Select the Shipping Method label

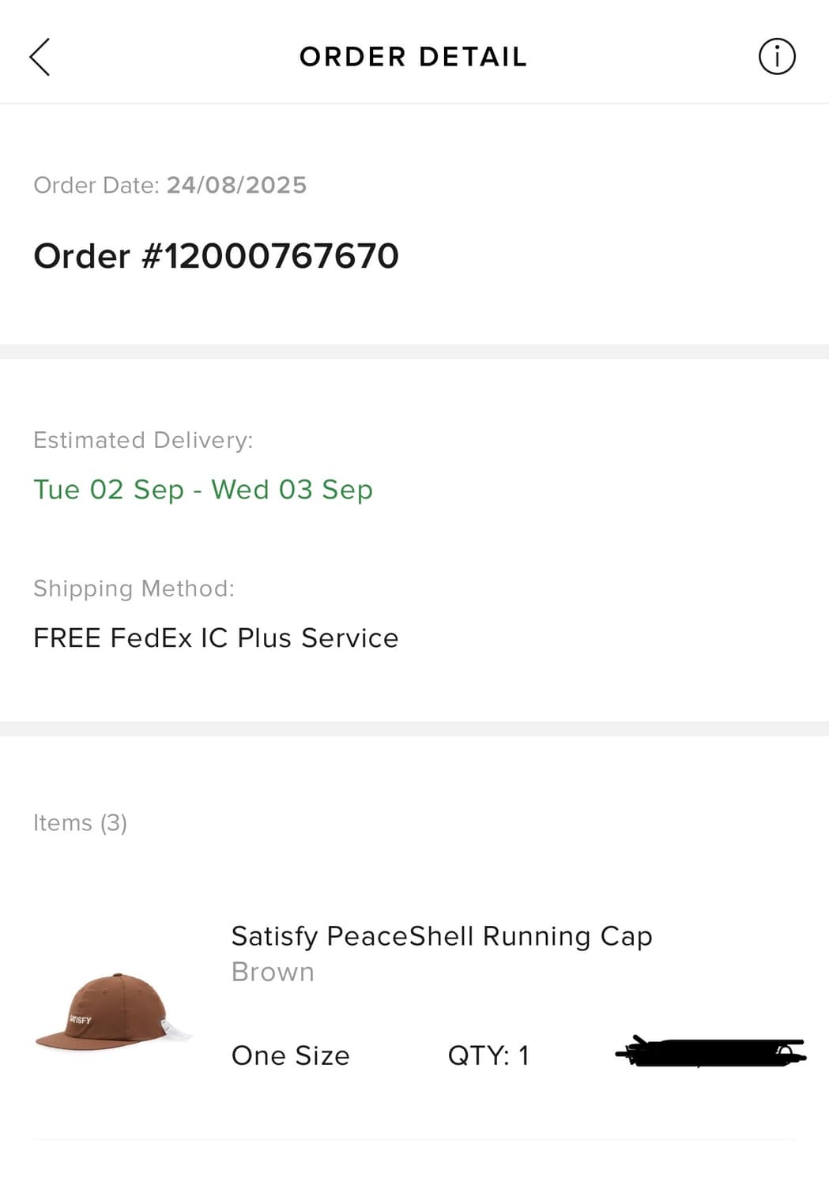[134, 589]
